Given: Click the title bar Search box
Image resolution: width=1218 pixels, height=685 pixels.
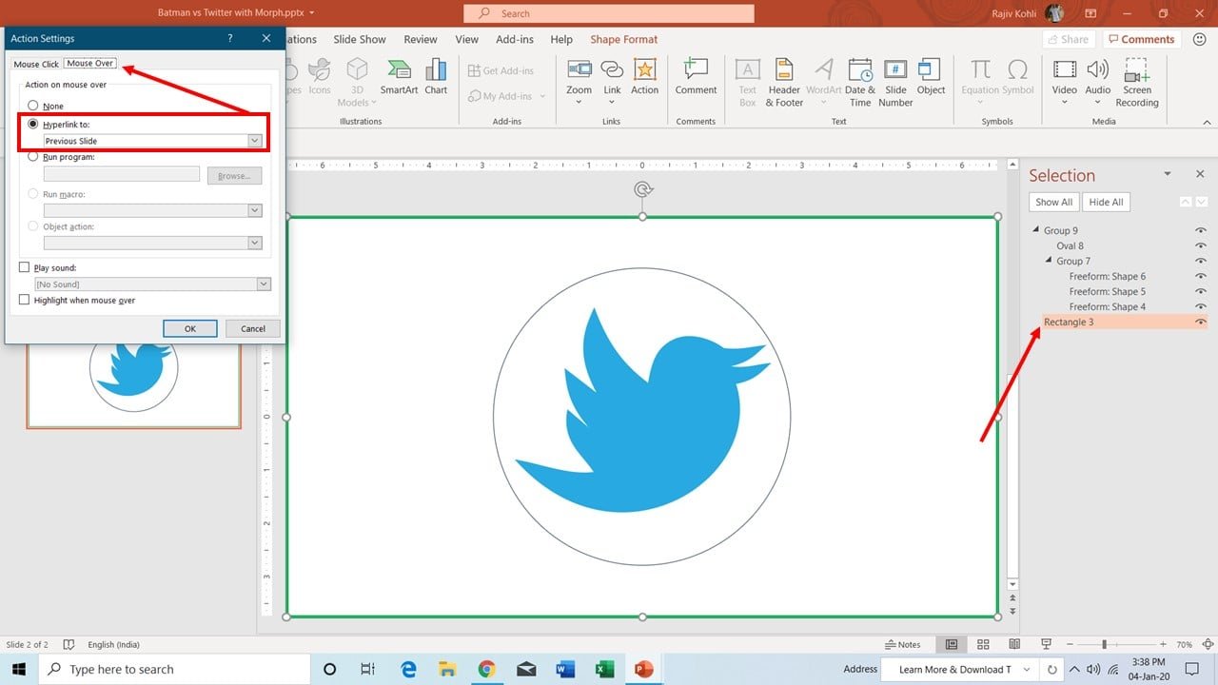Looking at the screenshot, I should [x=609, y=13].
